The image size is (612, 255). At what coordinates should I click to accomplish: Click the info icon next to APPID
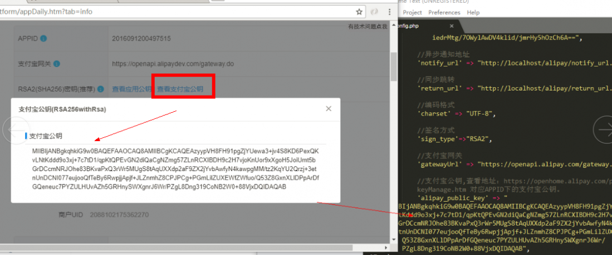[x=43, y=38]
